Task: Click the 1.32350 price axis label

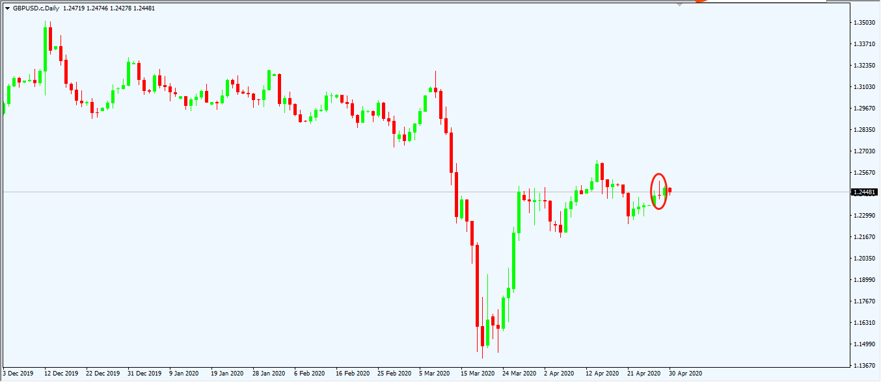Action: point(865,66)
